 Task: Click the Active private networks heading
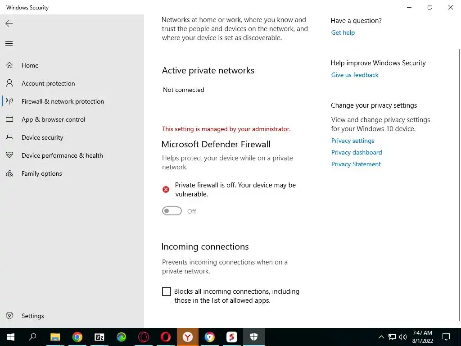(x=208, y=70)
